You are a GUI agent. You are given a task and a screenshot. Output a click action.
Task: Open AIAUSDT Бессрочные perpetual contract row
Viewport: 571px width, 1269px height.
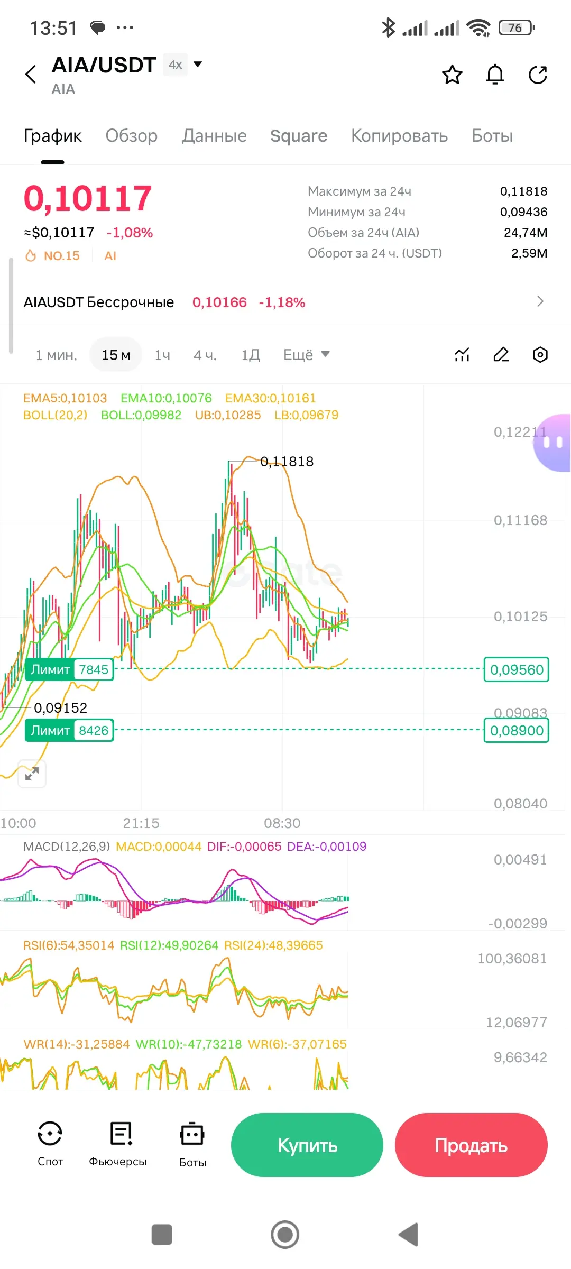pos(285,302)
